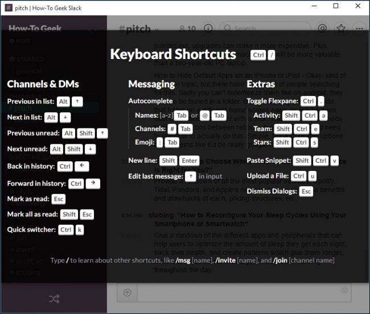This screenshot has height=314, width=370.
Task: Click the Forward in history label
Action: tap(36, 183)
